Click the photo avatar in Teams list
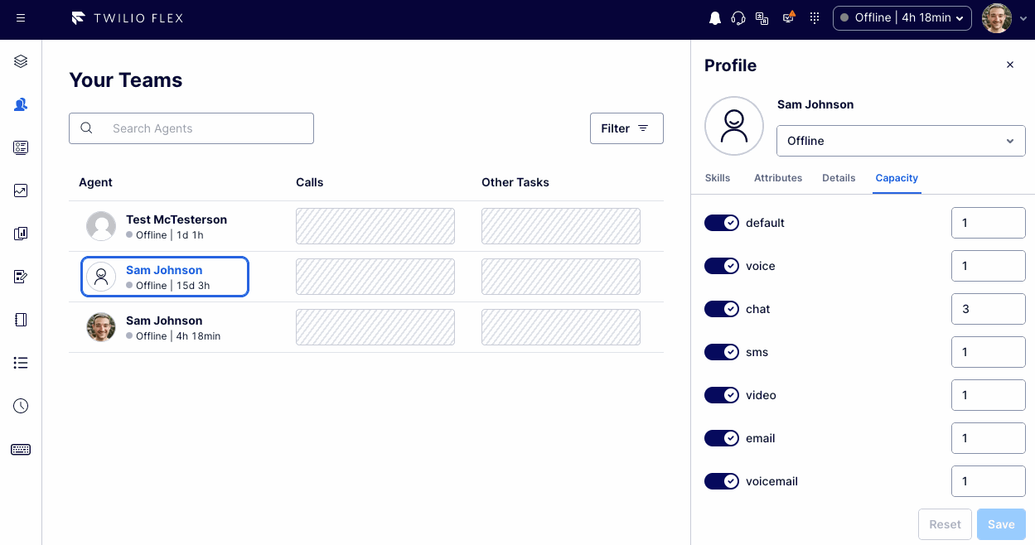 [101, 327]
